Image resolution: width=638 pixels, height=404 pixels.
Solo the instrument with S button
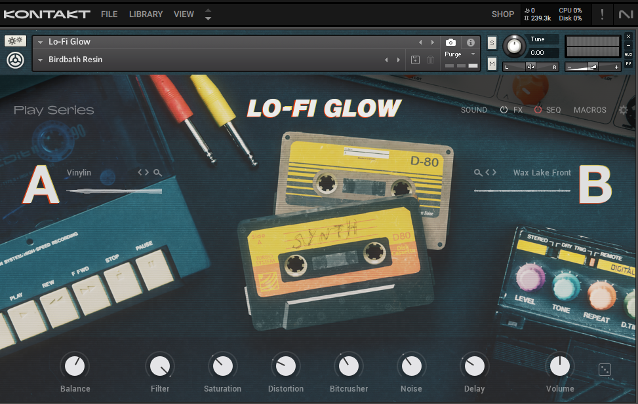[492, 43]
